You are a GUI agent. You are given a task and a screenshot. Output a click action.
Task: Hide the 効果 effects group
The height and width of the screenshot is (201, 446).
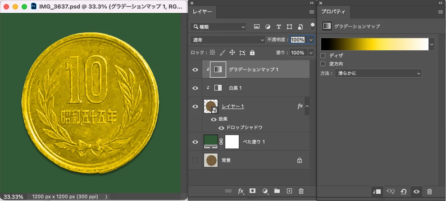tap(214, 119)
